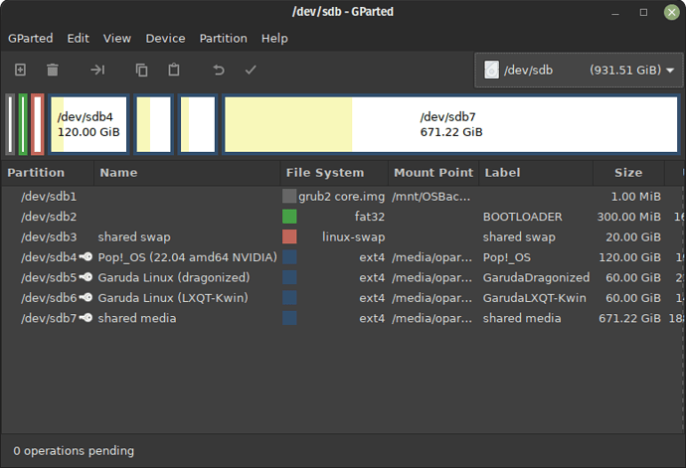Close the GParted window
The image size is (686, 468).
tap(671, 12)
